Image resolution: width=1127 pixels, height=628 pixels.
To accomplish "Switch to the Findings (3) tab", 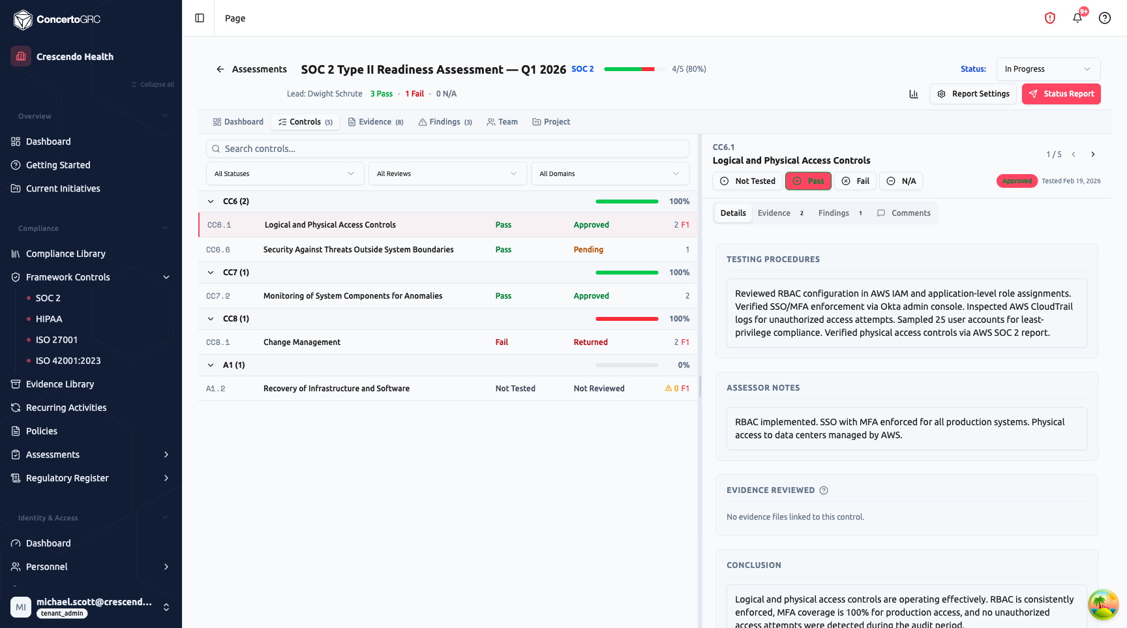I will point(445,122).
